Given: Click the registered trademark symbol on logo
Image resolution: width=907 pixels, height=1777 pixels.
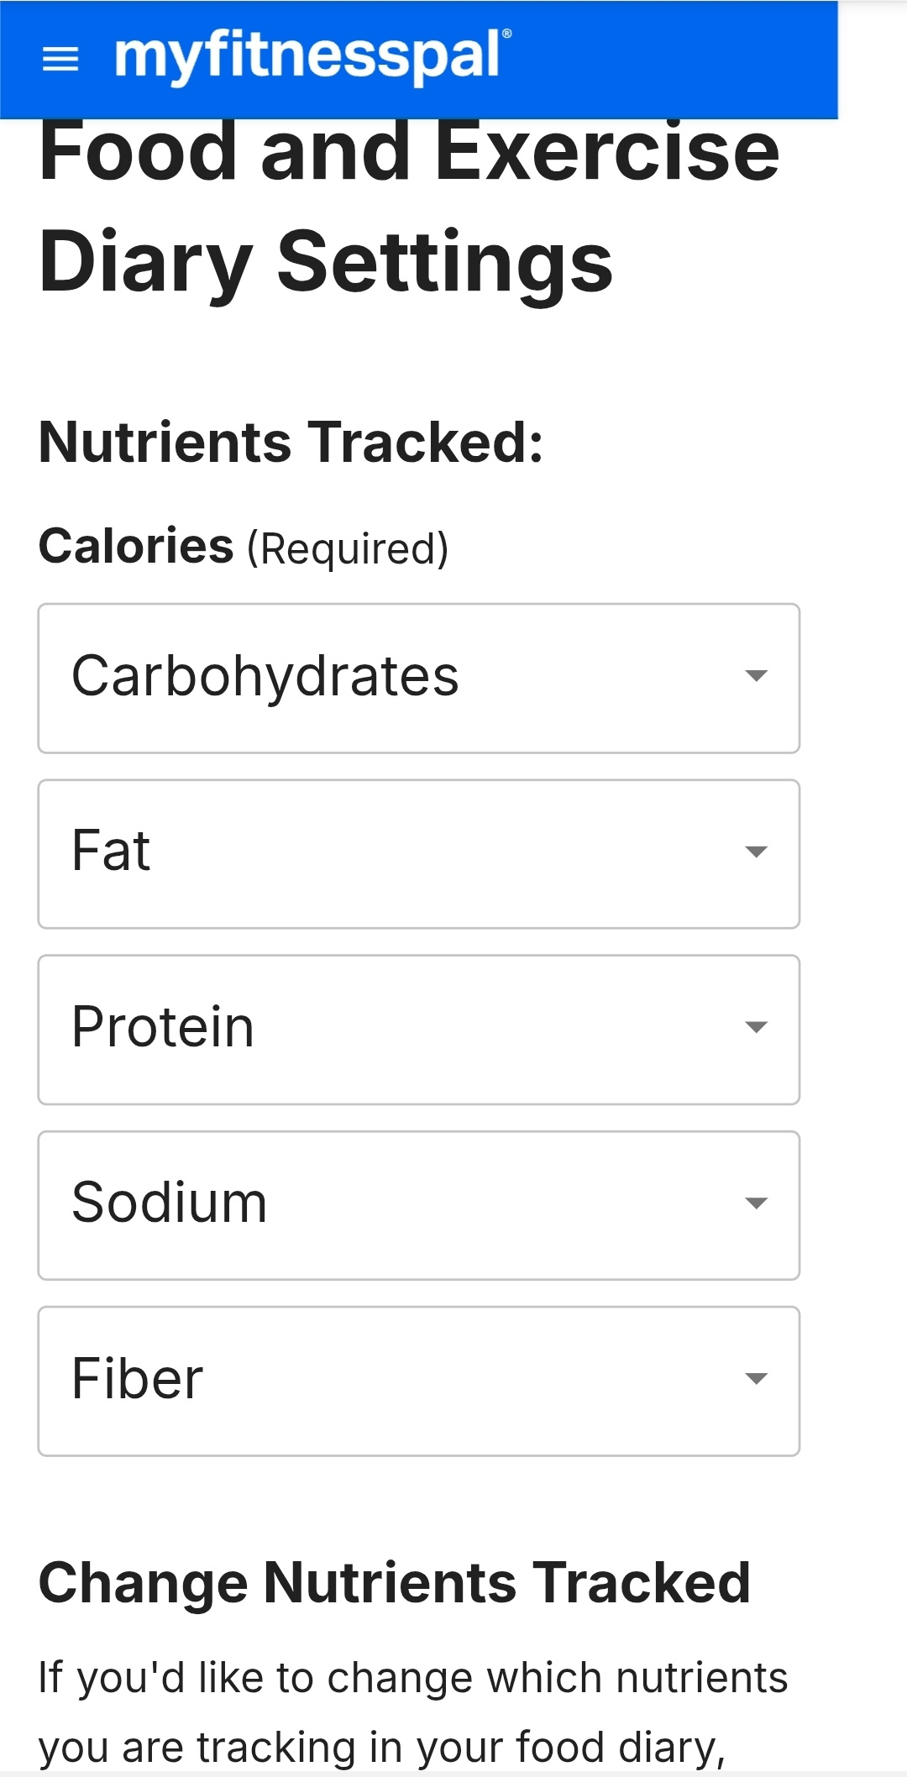Looking at the screenshot, I should coord(506,34).
